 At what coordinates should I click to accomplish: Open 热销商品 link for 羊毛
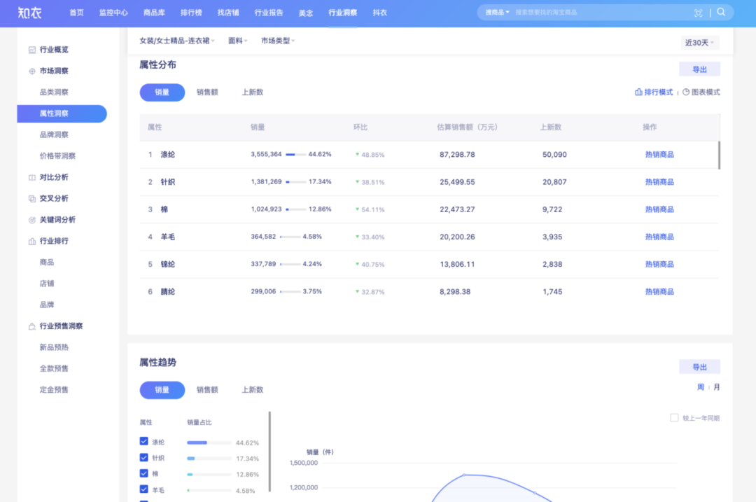[659, 237]
